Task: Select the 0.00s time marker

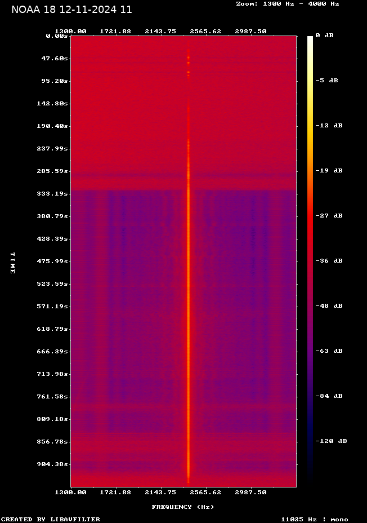Action: [x=56, y=36]
